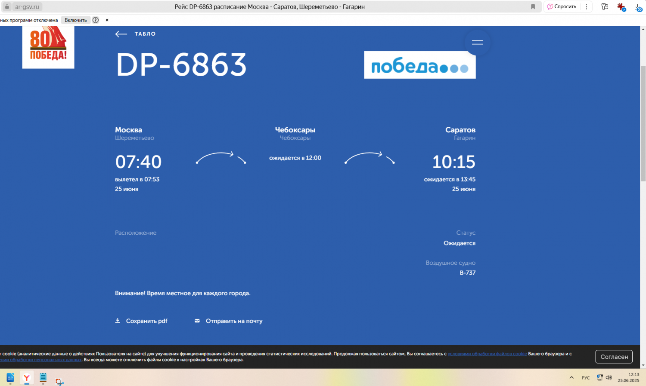The height and width of the screenshot is (386, 646).
Task: Open Yandex Browser in the taskbar
Action: click(27, 378)
